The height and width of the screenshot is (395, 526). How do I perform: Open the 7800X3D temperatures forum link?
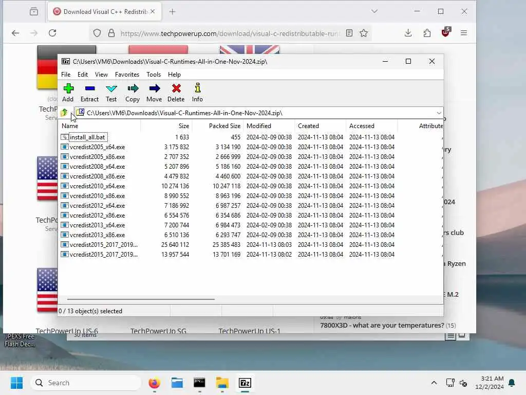click(x=382, y=325)
